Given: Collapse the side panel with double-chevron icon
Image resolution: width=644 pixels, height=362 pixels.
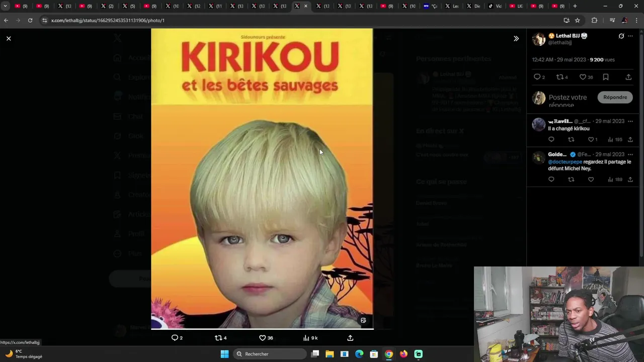Looking at the screenshot, I should pos(516,38).
